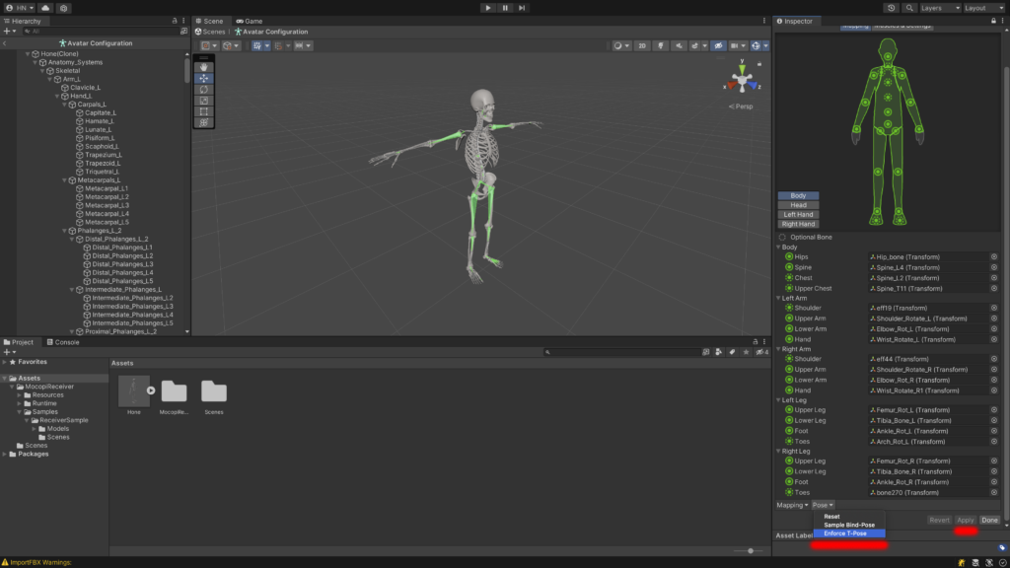Click the Play button in top toolbar
Viewport: 1010px width, 568px height.
(488, 8)
